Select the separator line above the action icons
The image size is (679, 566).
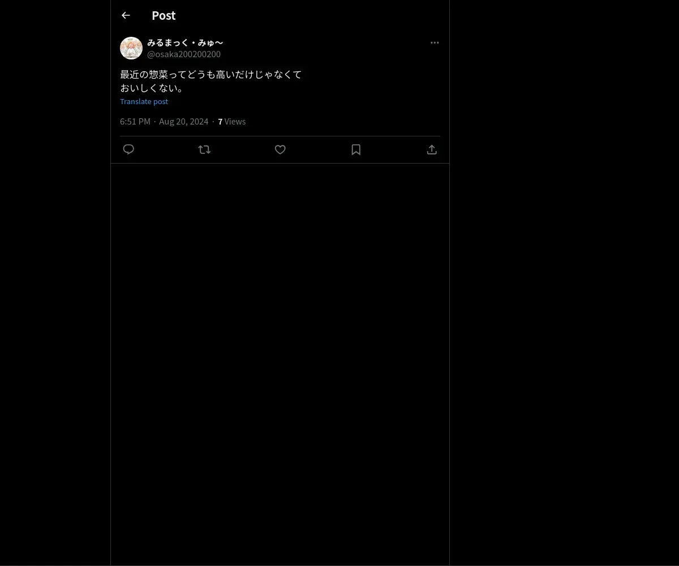280,136
